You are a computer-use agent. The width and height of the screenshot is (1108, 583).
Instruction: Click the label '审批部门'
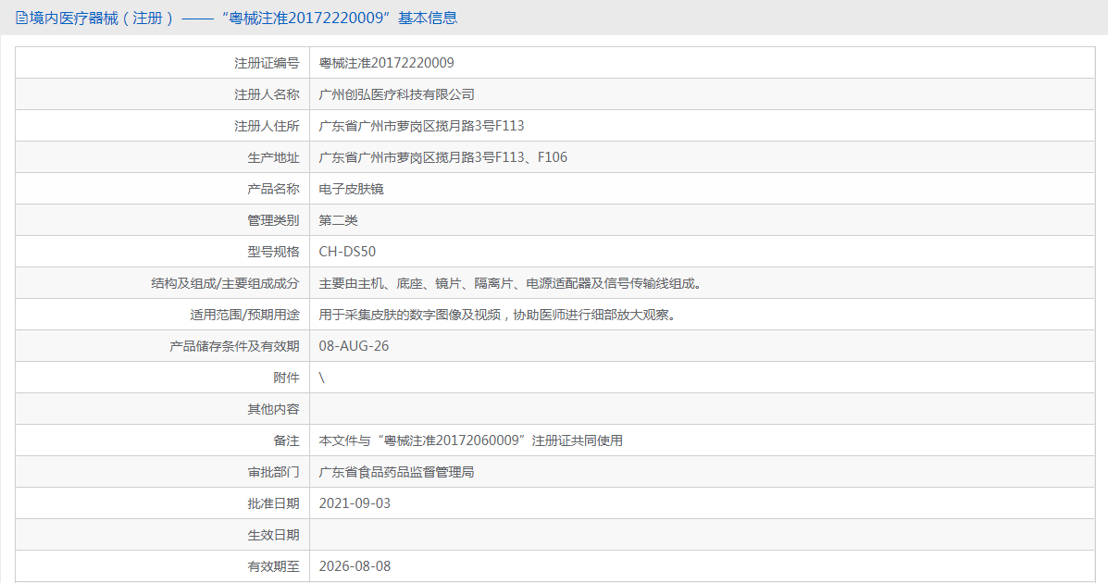coord(273,472)
